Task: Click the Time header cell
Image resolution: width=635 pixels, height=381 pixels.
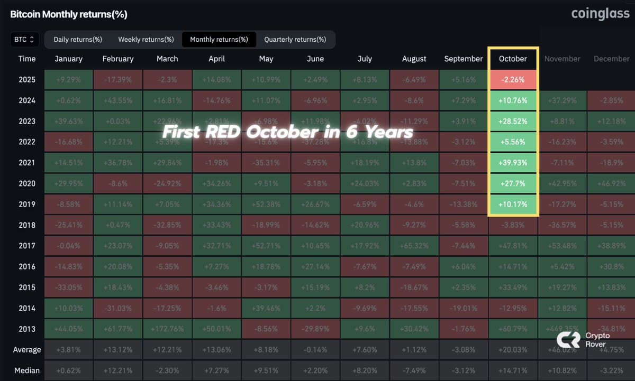Action: point(26,59)
